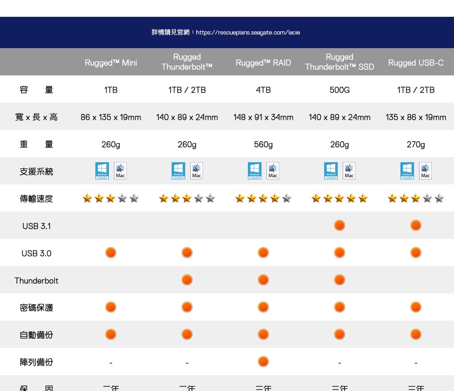Select the "500G" capacity cell

click(x=340, y=90)
